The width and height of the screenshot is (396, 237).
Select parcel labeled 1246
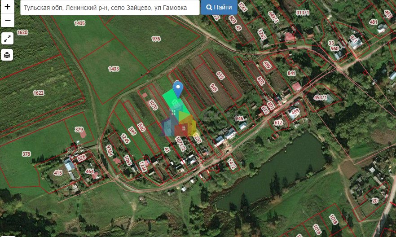pos(143,167)
